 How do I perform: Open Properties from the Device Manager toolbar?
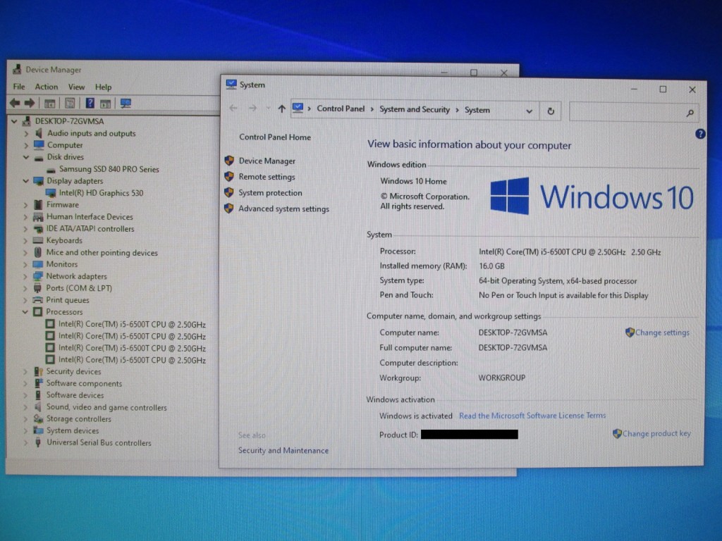point(70,104)
